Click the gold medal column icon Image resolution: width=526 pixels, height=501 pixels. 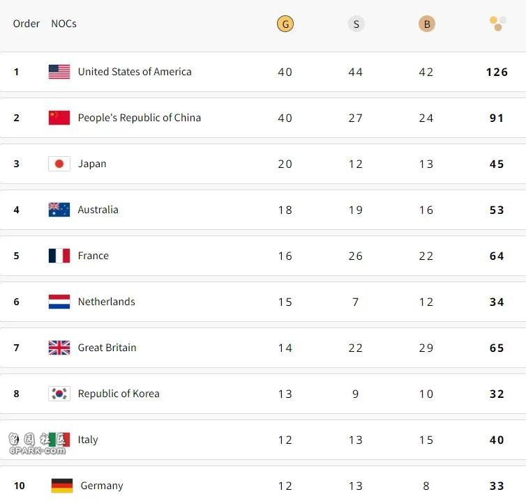[285, 24]
